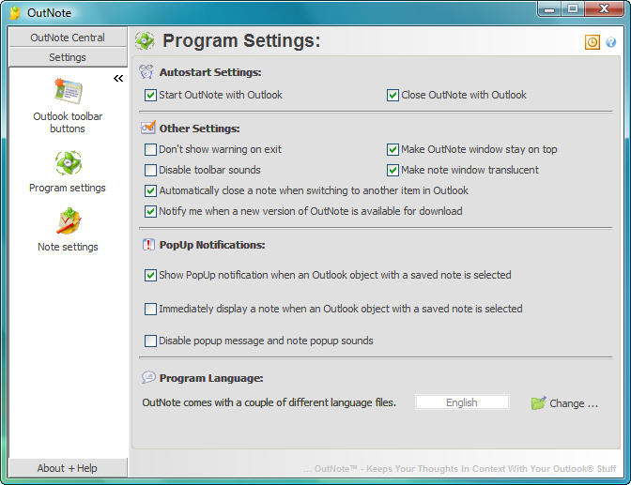
Task: Toggle Automatically close a note when switching
Action: [x=150, y=190]
